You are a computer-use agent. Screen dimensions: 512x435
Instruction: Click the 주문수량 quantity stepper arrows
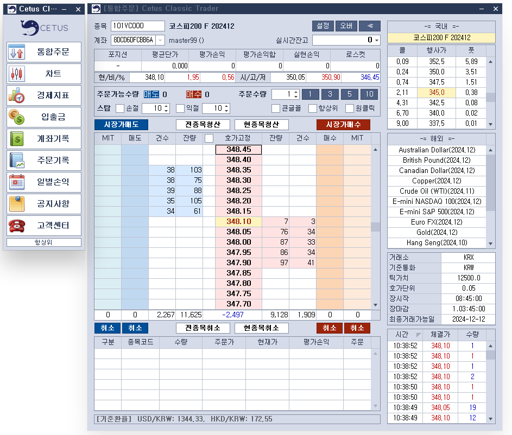pyautogui.click(x=295, y=94)
